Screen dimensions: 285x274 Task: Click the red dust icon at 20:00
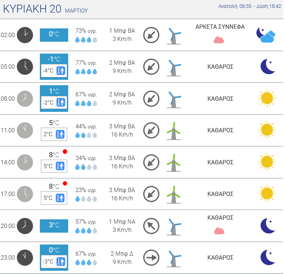219,230
